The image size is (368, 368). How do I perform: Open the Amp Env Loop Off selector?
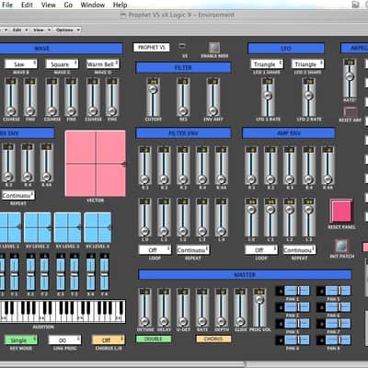(x=261, y=250)
